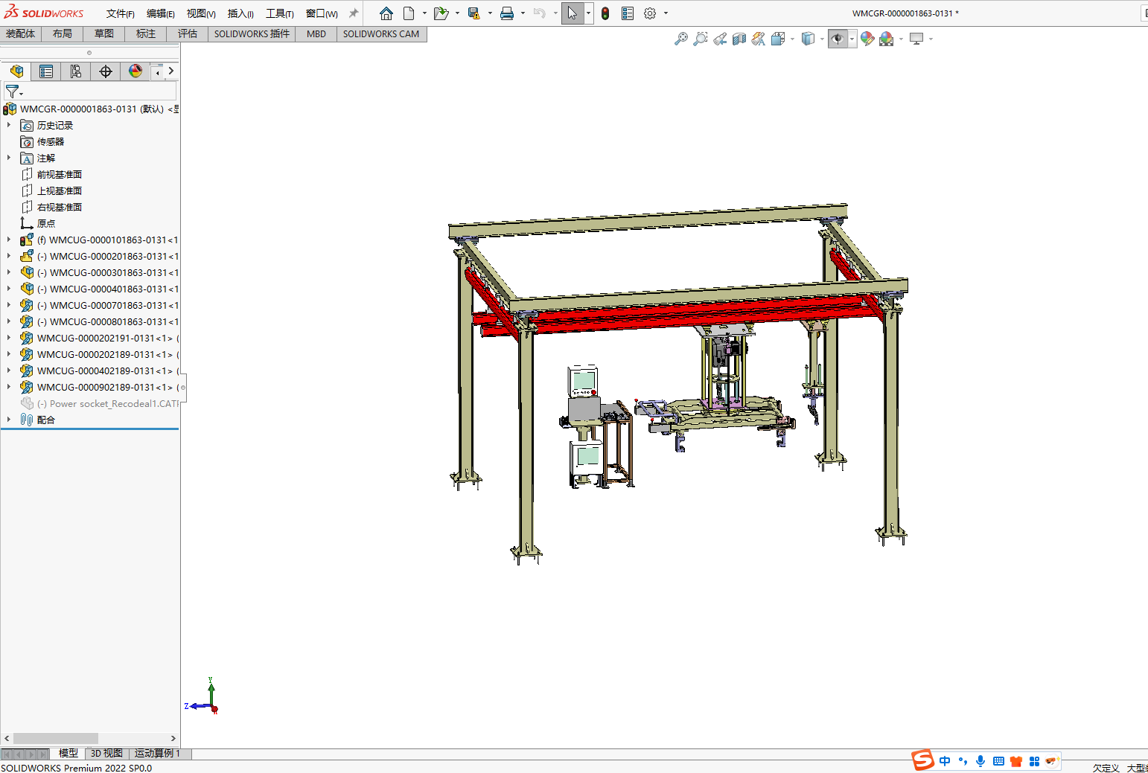Open the Section View tool

[739, 39]
